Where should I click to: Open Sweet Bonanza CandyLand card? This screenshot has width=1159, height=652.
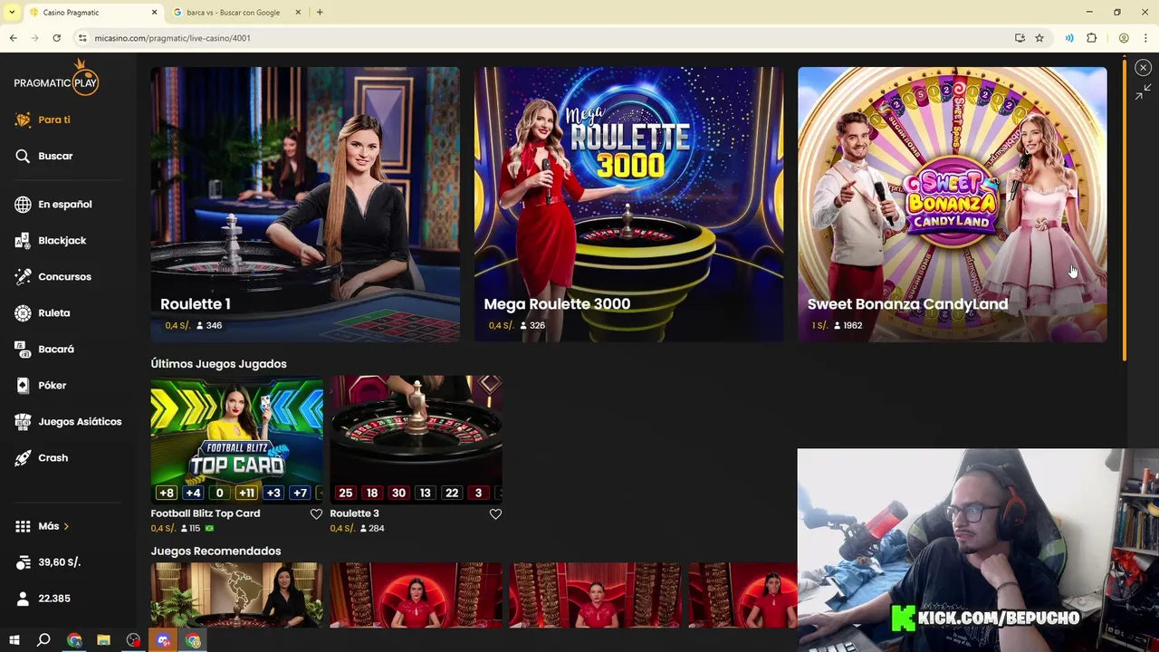[952, 204]
